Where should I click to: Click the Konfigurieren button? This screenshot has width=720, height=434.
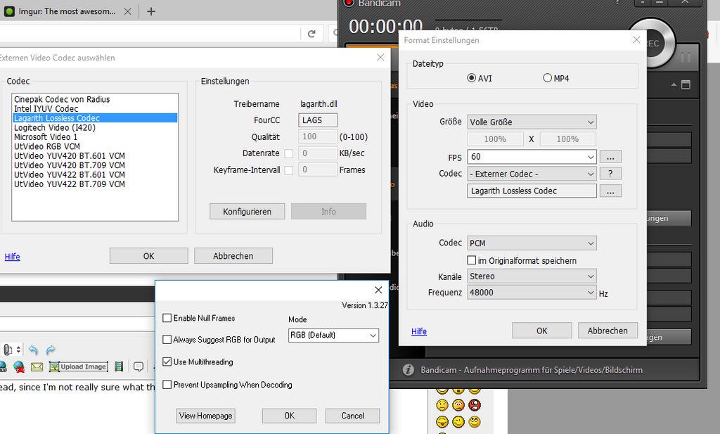tap(247, 211)
